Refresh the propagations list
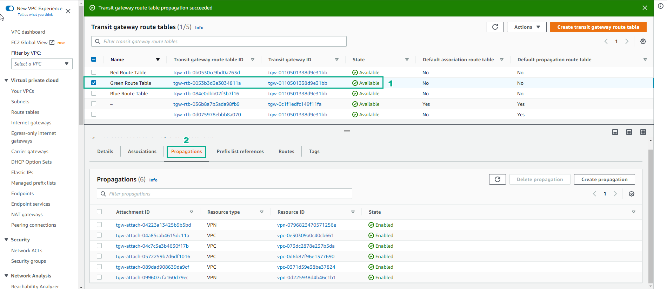This screenshot has height=289, width=667. [497, 179]
